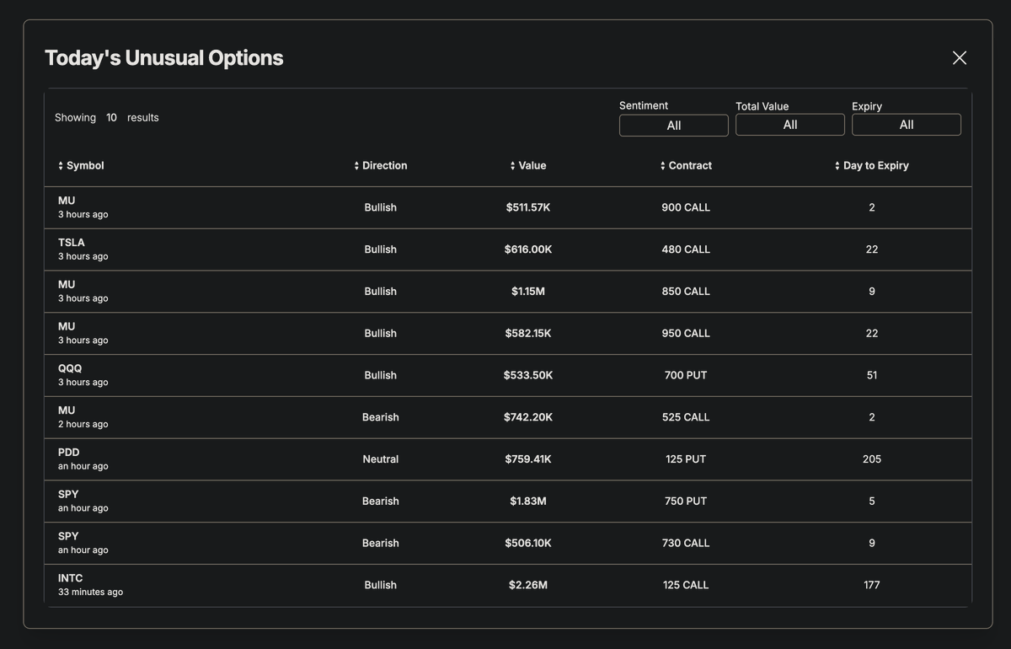The height and width of the screenshot is (649, 1011).
Task: Close the Today's Unusual Options dialog
Action: pos(959,57)
